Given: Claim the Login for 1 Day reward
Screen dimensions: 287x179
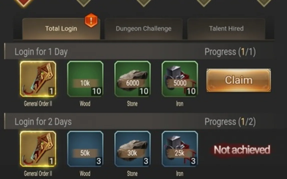Looking at the screenshot, I should [x=238, y=80].
